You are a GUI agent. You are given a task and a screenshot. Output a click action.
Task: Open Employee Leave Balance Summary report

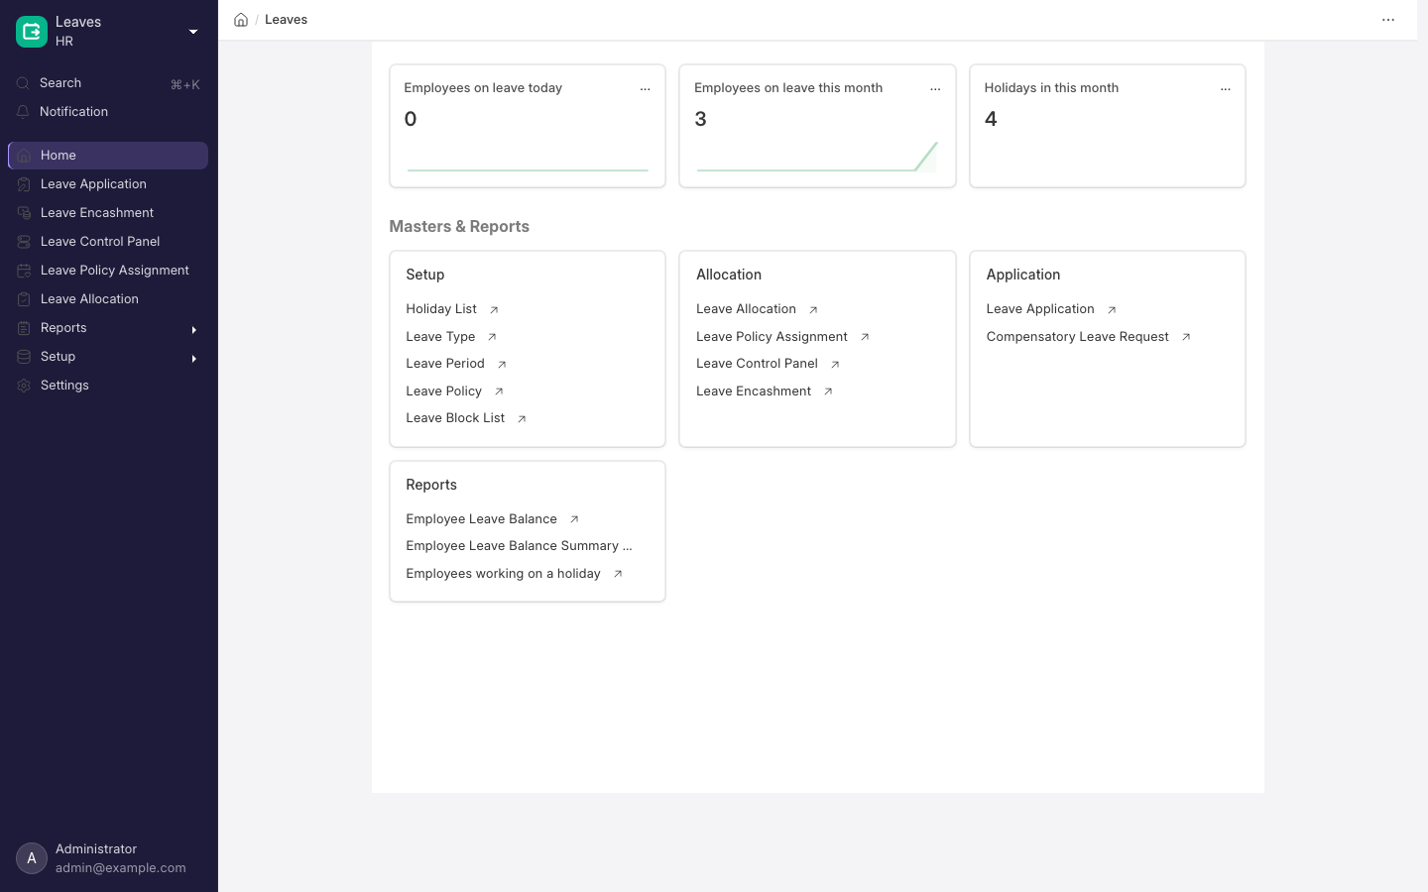point(519,546)
